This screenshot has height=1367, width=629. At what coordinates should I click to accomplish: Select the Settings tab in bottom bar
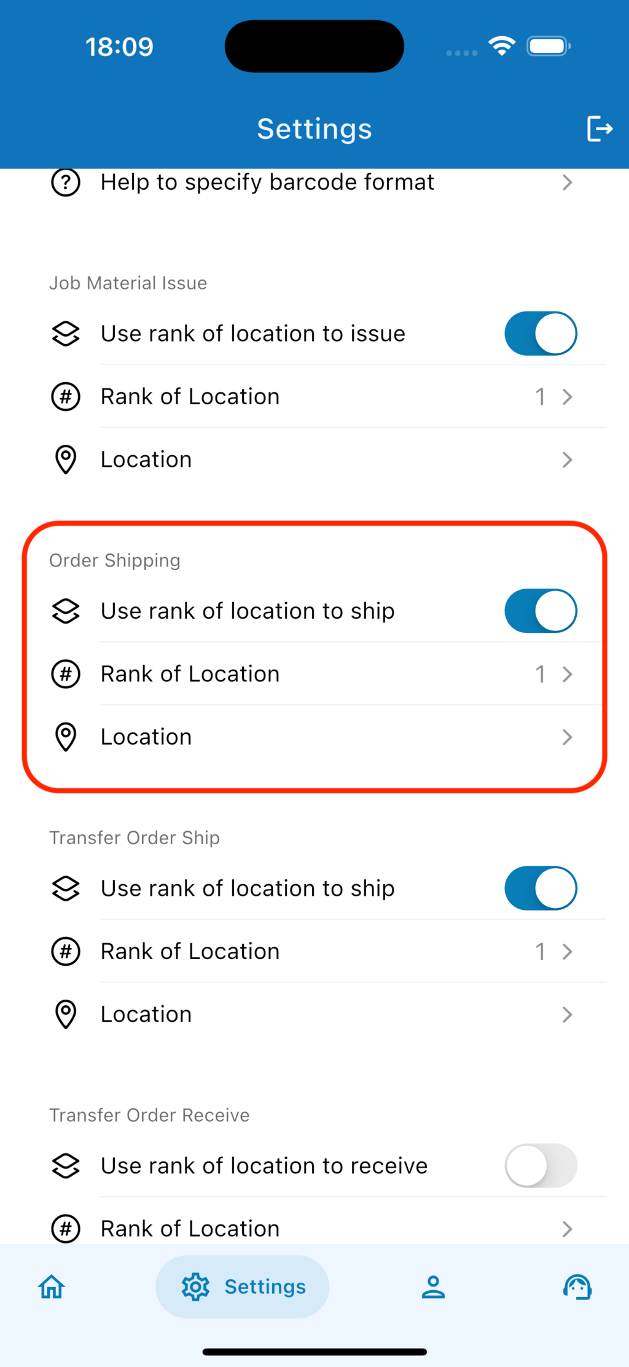[243, 1287]
